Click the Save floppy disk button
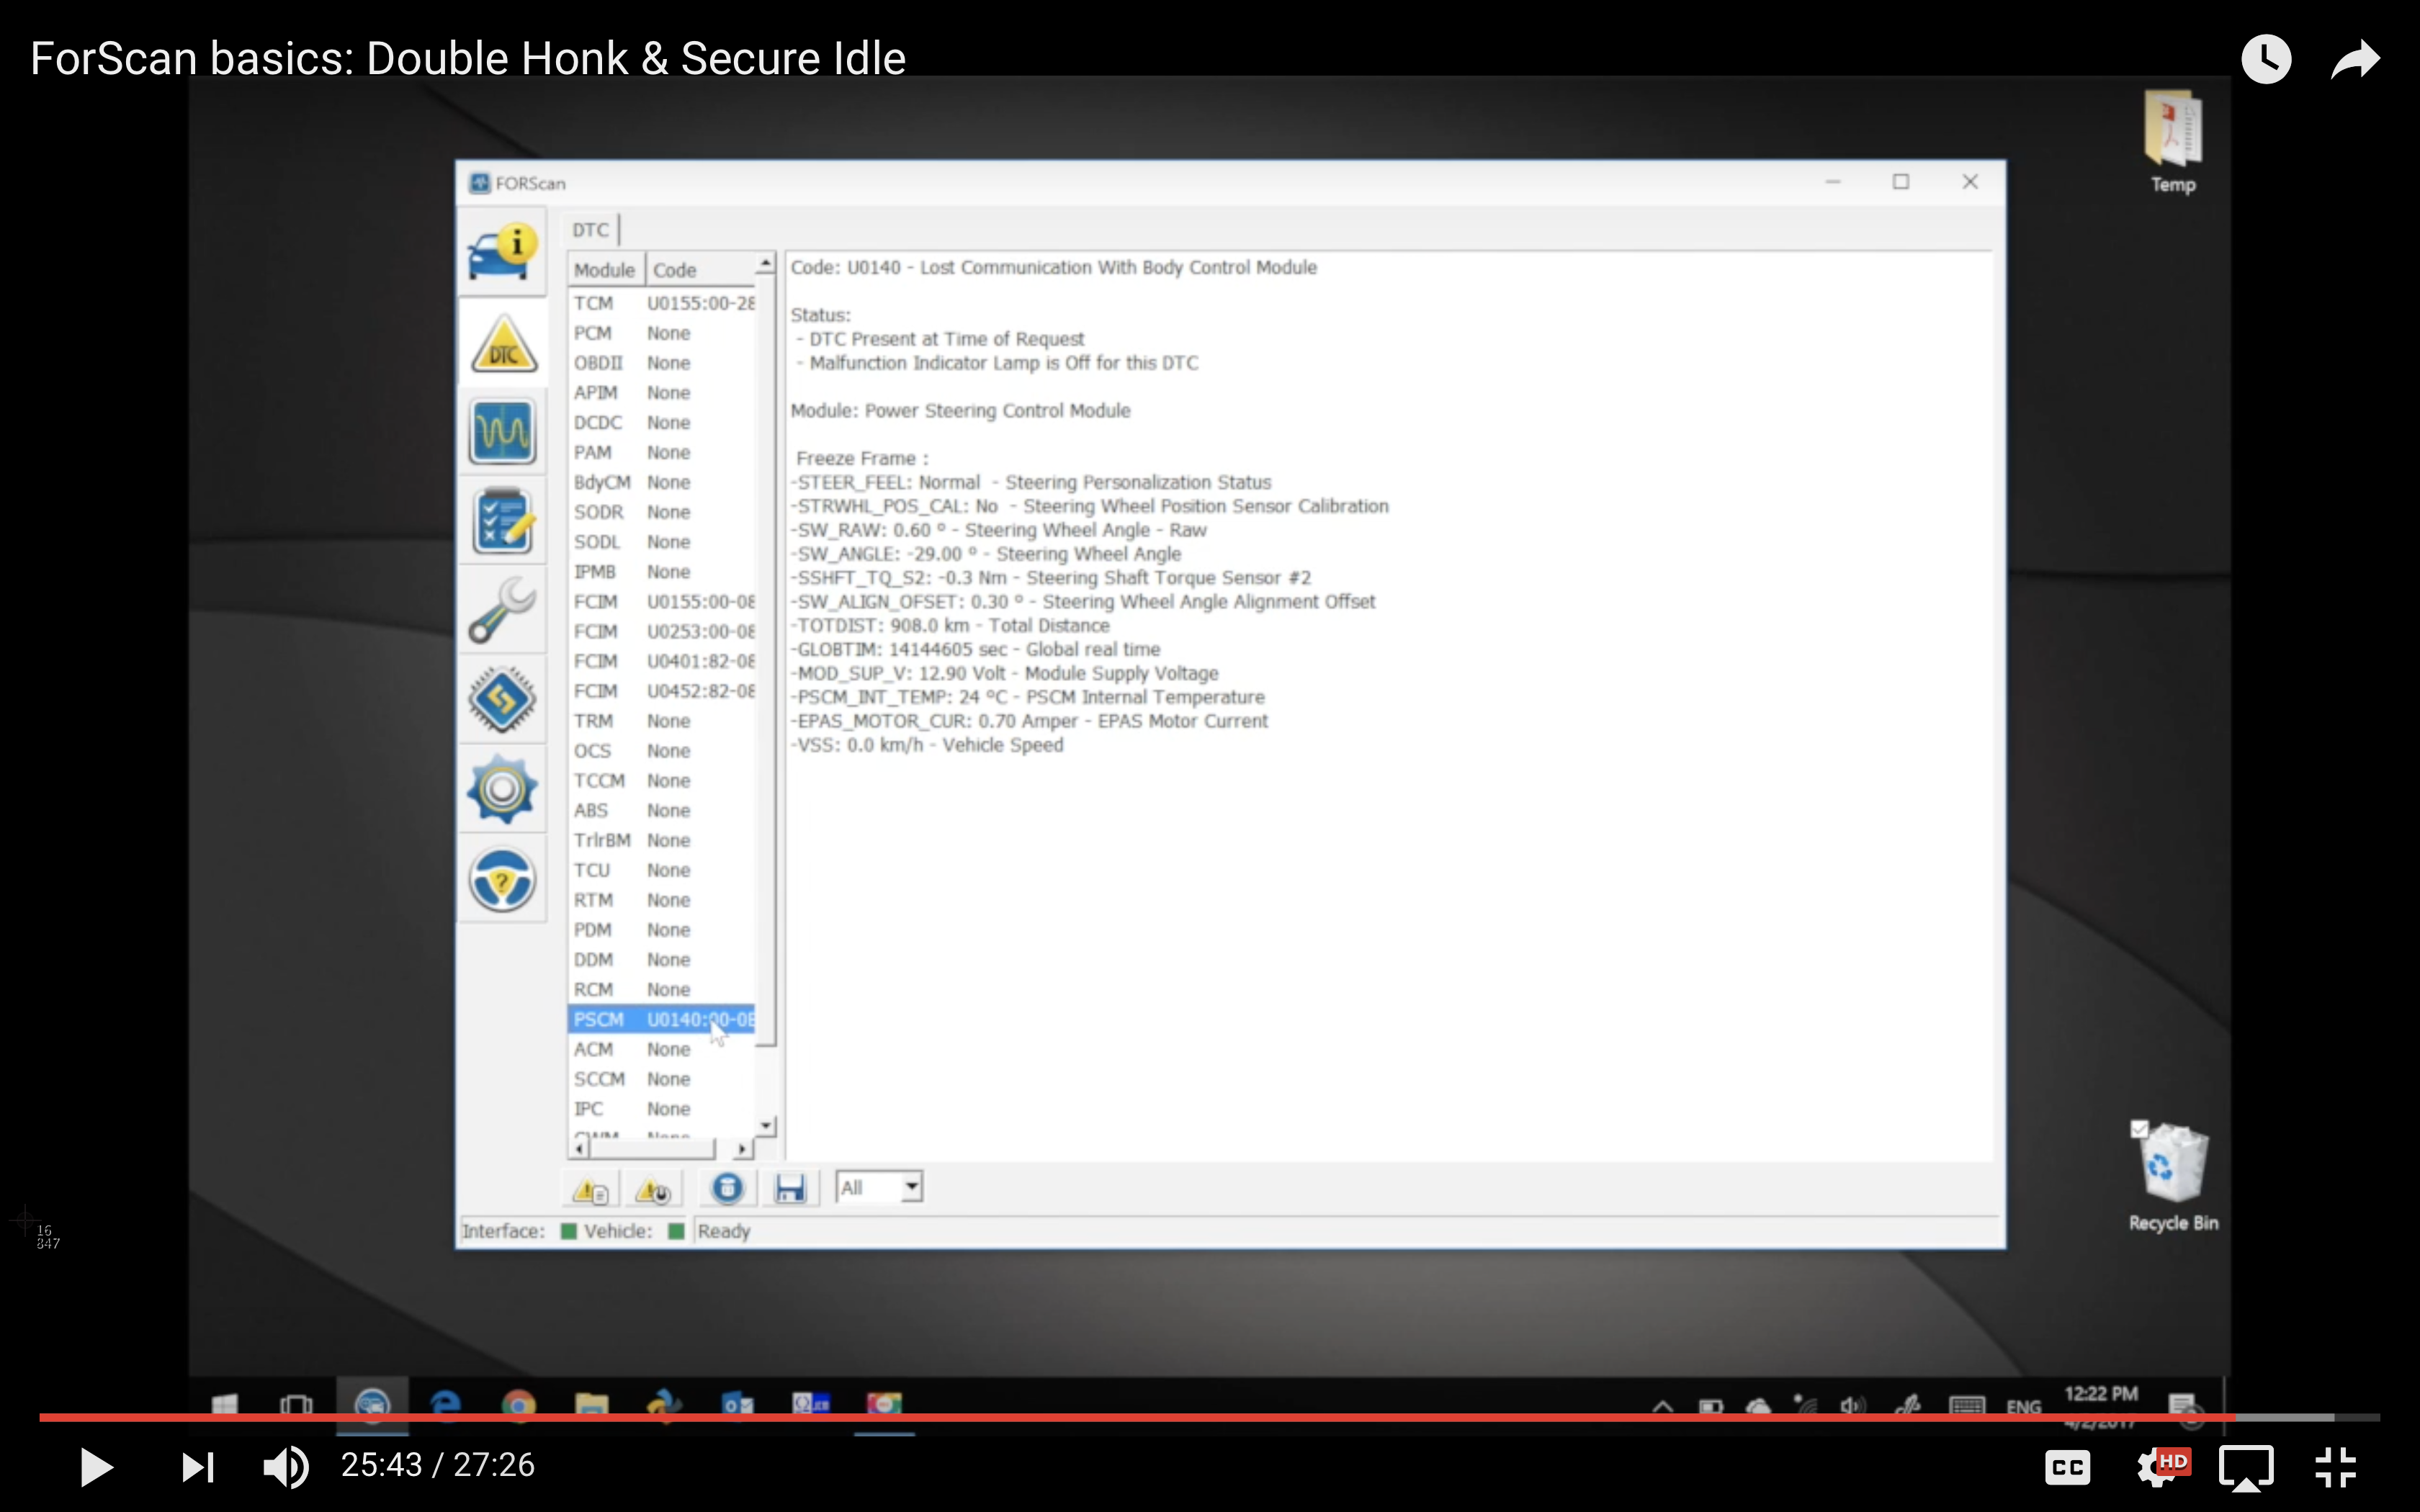The height and width of the screenshot is (1512, 2420). coord(790,1188)
